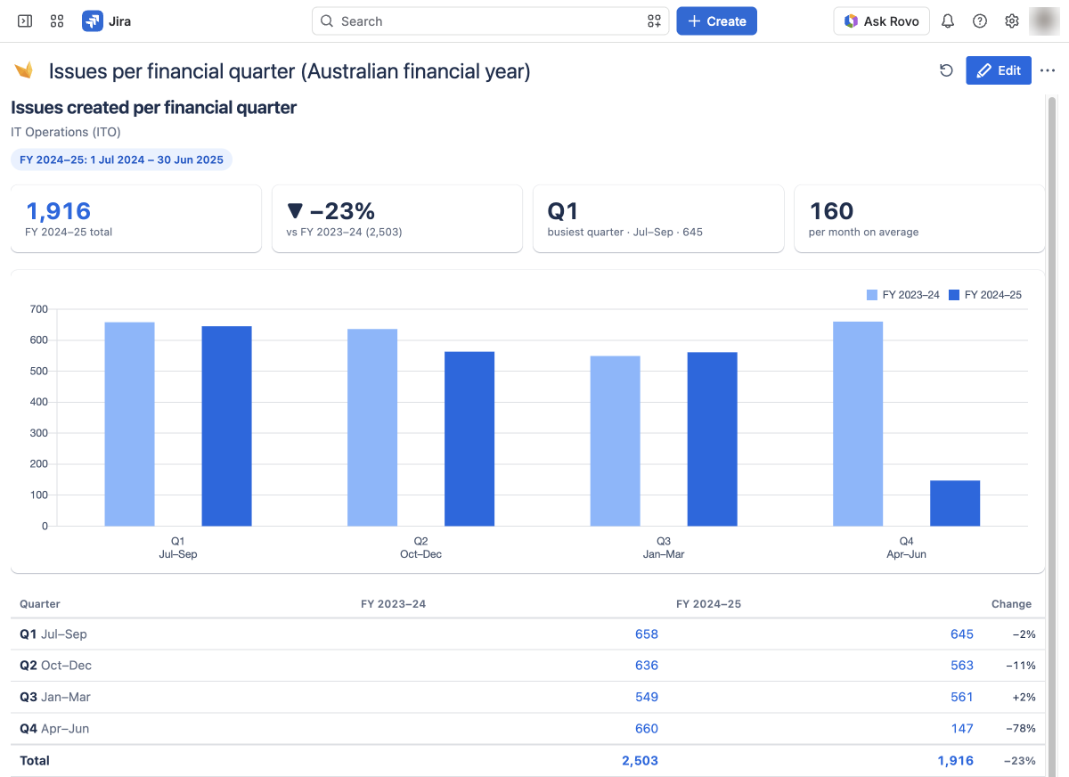This screenshot has width=1069, height=777.
Task: Click the Q4 FY 2023–24 light bar
Action: tap(858, 423)
